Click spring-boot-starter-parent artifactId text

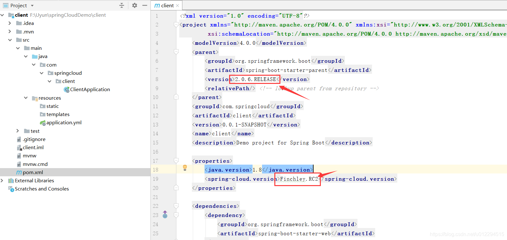(287, 70)
